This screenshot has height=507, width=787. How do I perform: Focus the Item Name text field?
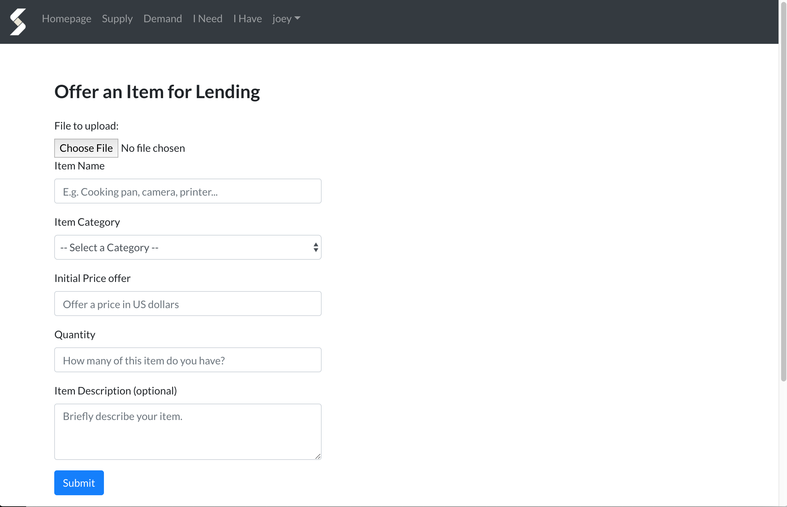coord(188,191)
